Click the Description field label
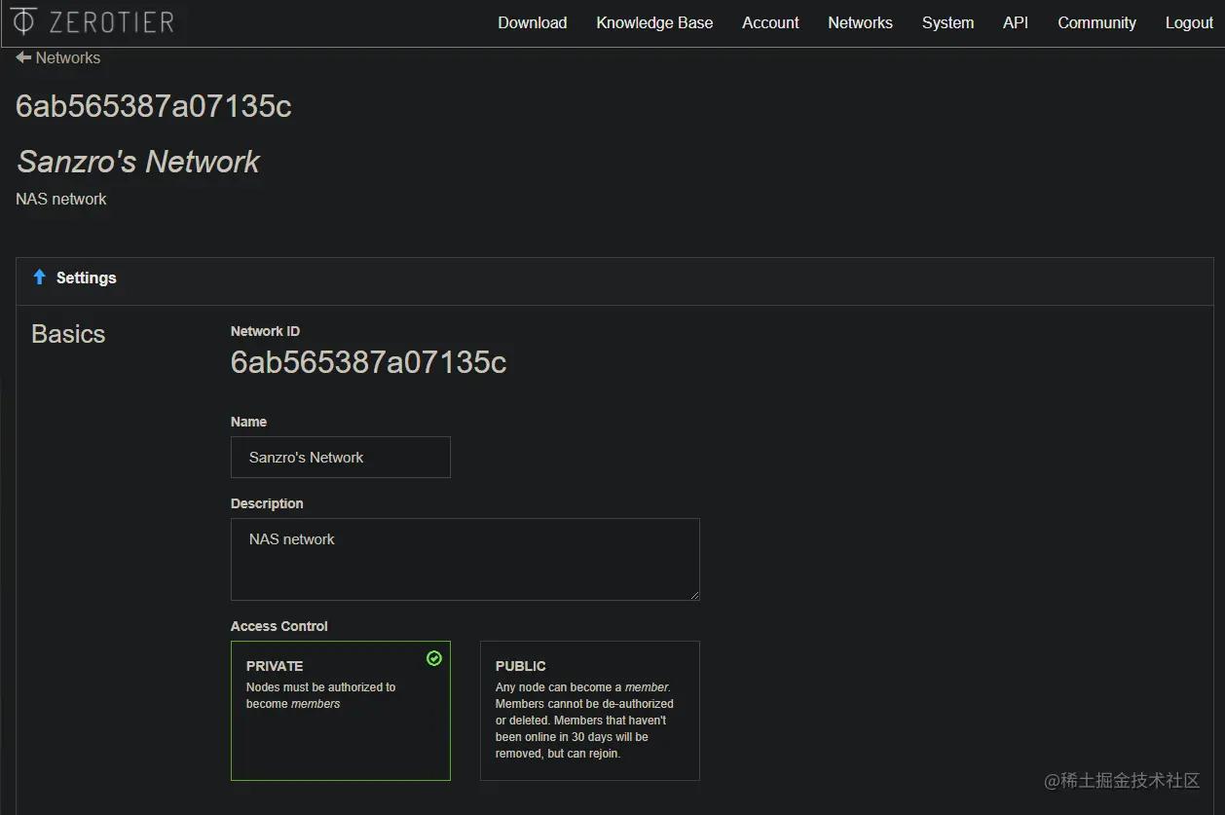 coord(267,503)
